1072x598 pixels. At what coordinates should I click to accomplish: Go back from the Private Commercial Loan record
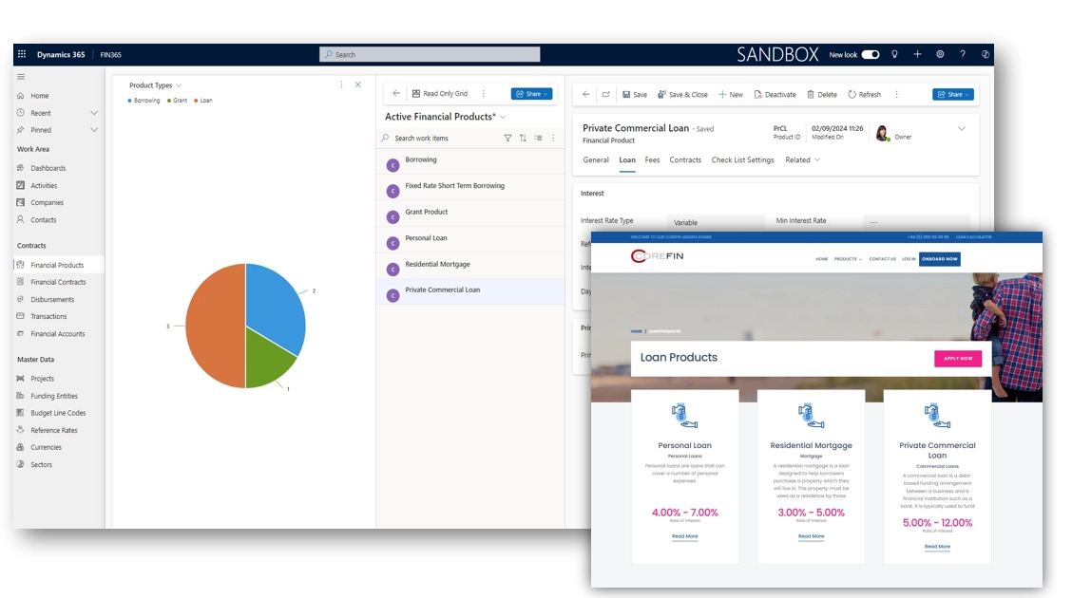586,94
